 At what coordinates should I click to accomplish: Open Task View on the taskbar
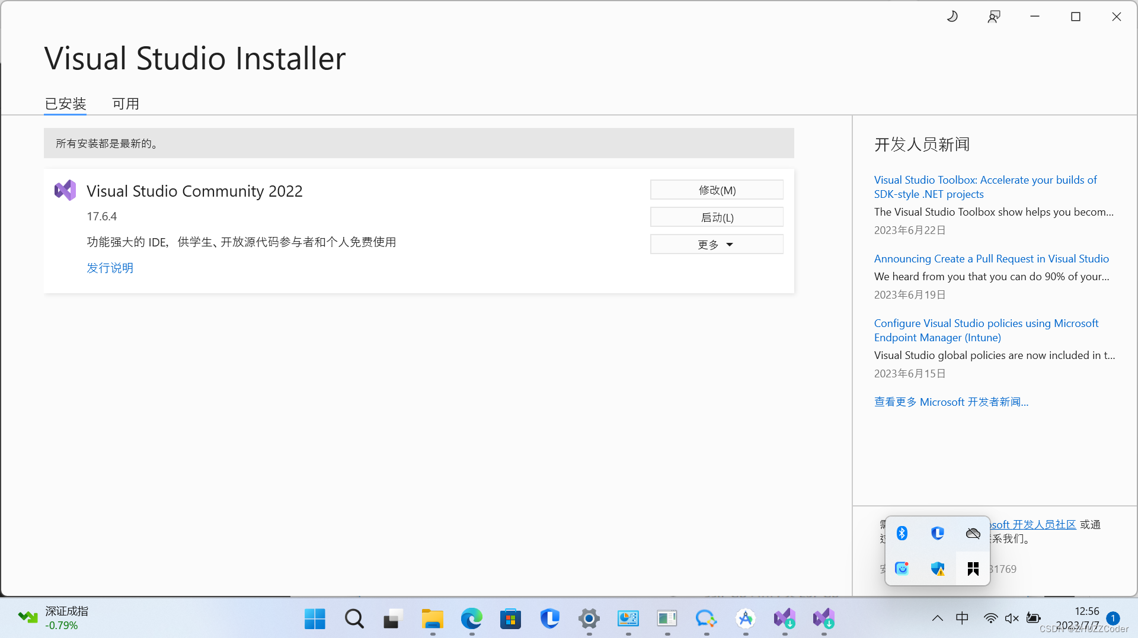[393, 619]
